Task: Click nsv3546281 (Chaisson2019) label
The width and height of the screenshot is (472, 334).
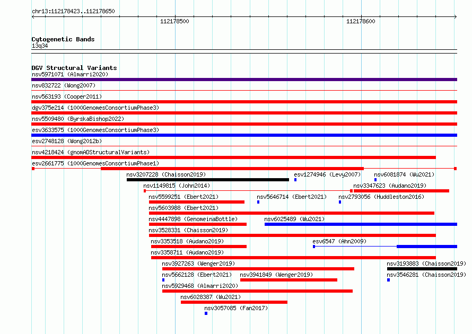Action: click(x=426, y=275)
